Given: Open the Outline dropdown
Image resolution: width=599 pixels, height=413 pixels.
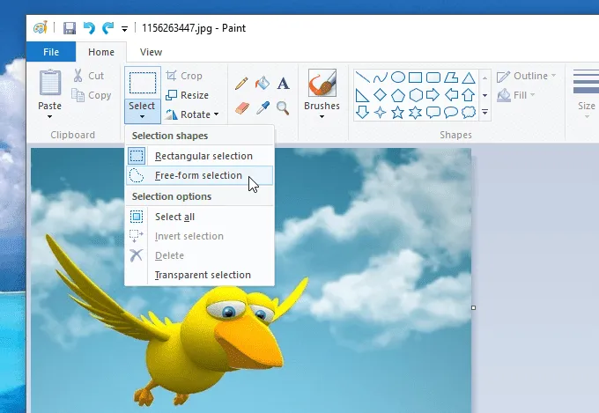Looking at the screenshot, I should (527, 76).
